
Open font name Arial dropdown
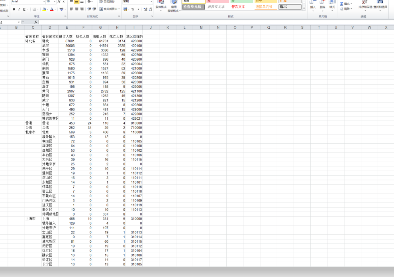point(44,2)
